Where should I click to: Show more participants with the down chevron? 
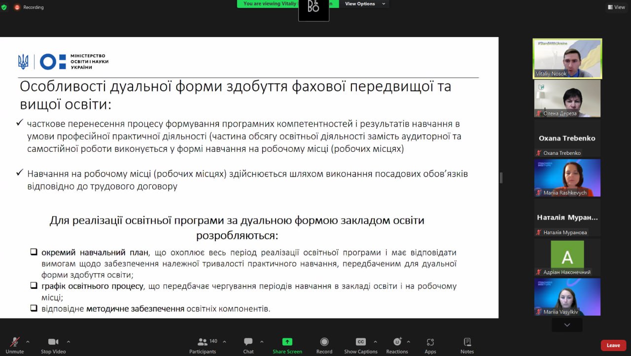[567, 325]
